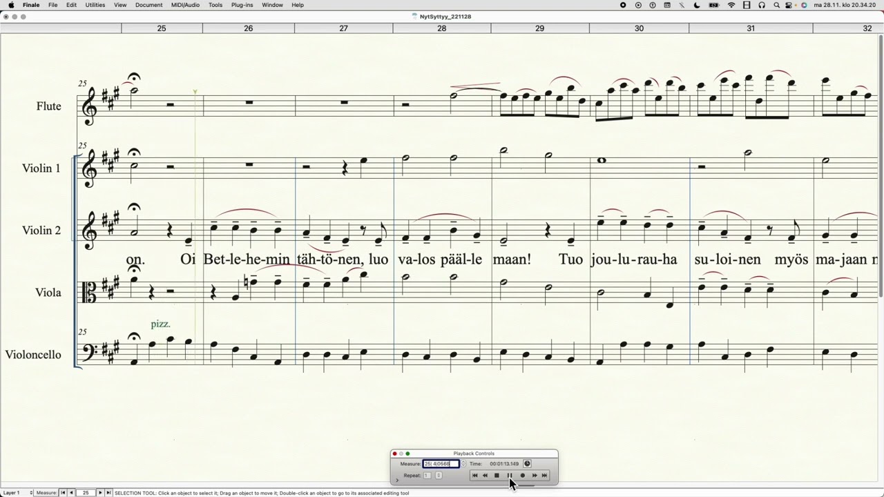This screenshot has width=884, height=497.
Task: Click the lyric 'Bet-le-he-min' under Violin 2
Action: (247, 260)
